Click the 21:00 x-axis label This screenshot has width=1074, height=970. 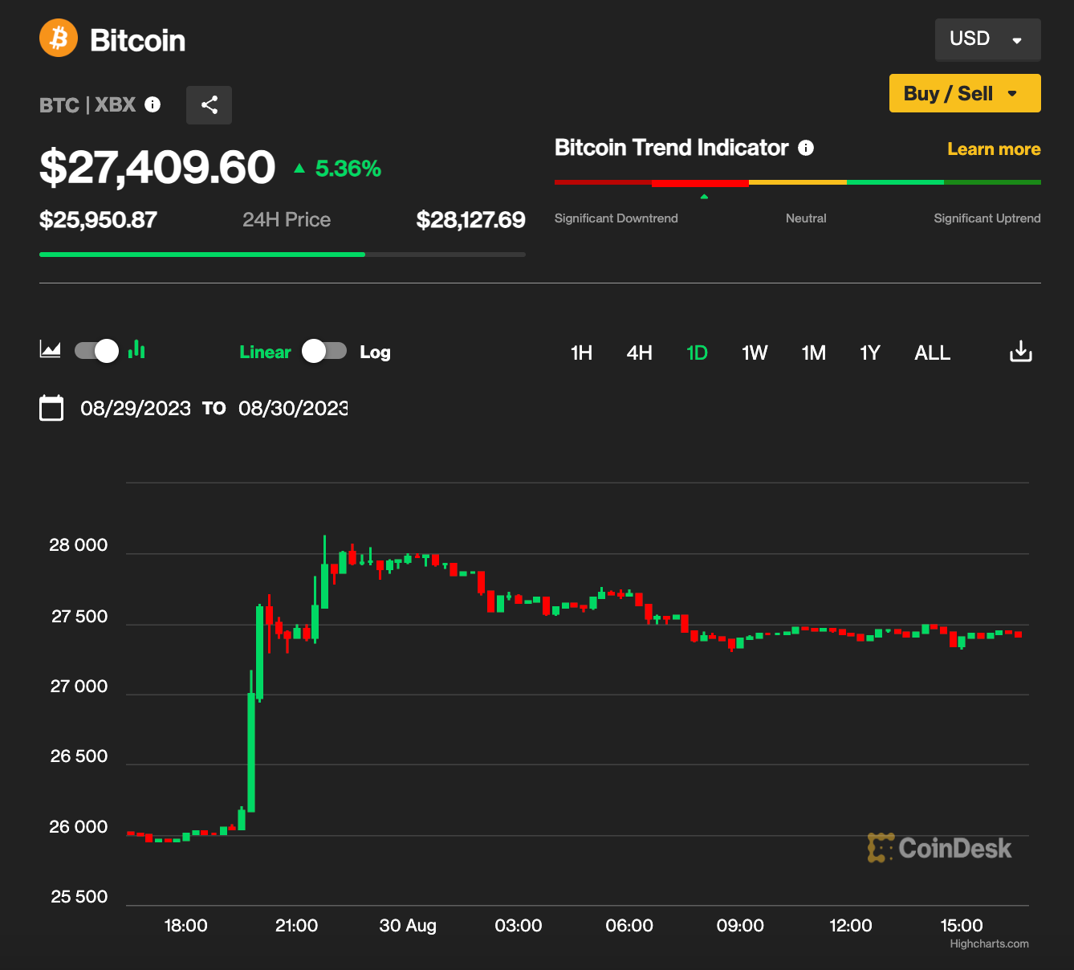pos(296,925)
